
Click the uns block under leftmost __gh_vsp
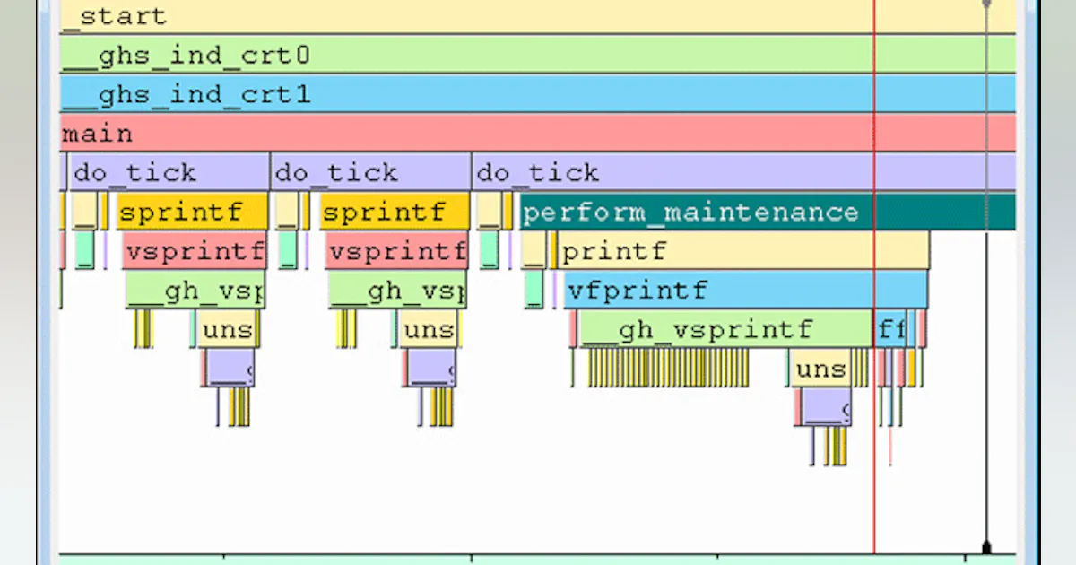tap(227, 329)
